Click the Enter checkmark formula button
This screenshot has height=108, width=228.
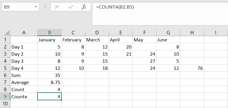71,7
